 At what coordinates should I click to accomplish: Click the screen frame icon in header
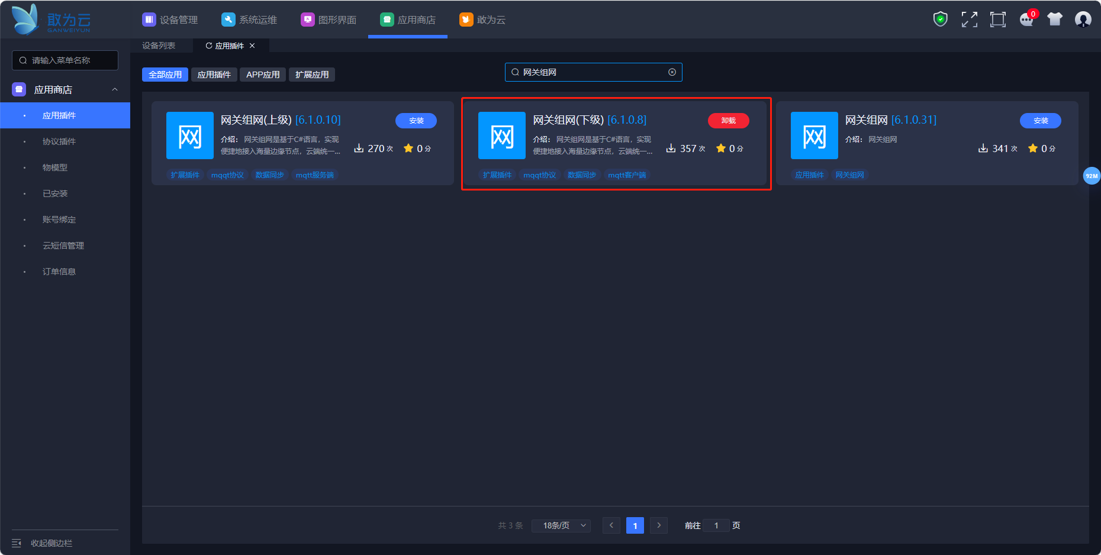click(x=998, y=20)
